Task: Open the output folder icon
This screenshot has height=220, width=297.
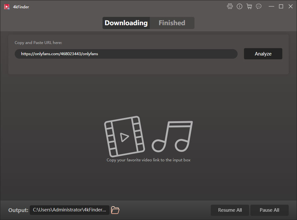Action: (x=115, y=210)
